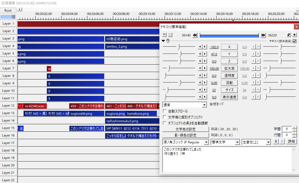299x183 pixels.
Task: Click the plus icon to add a filter effect
Action: 294,35
